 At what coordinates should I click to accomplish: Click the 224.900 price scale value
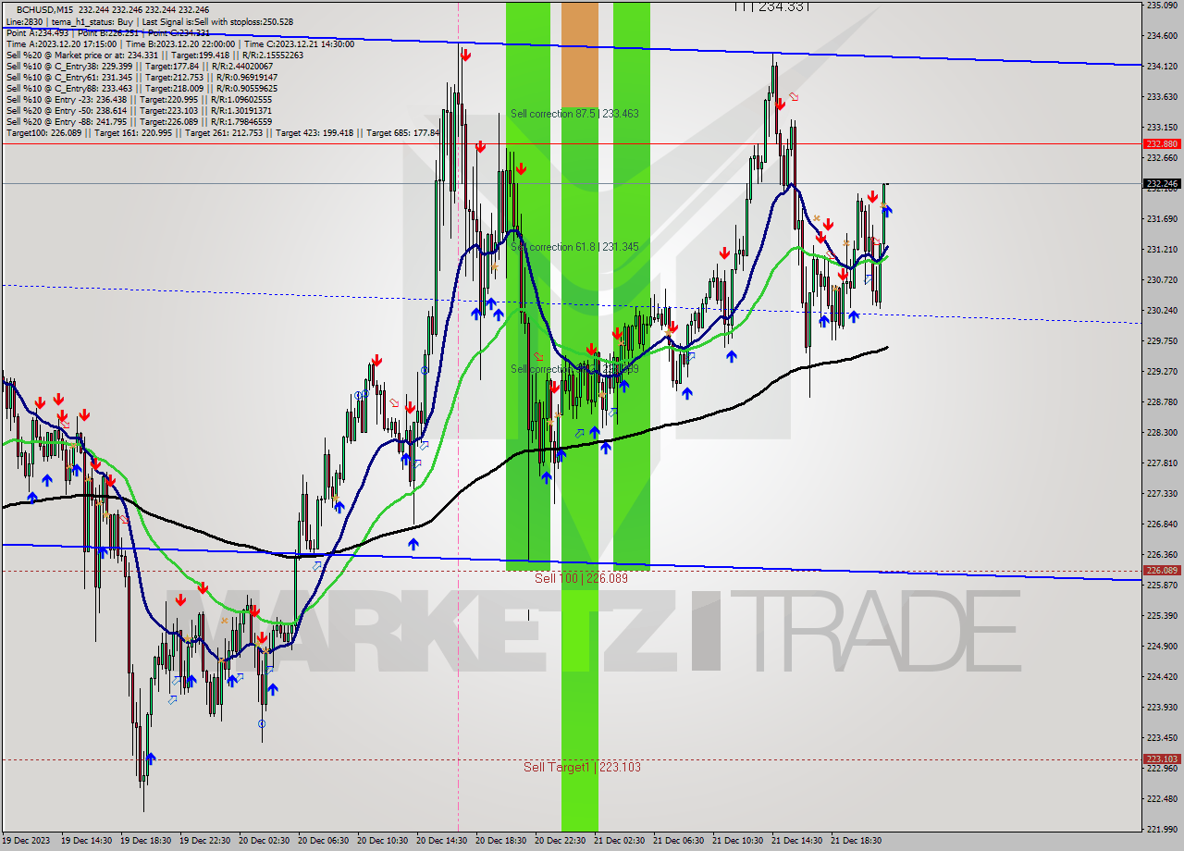click(x=1162, y=646)
